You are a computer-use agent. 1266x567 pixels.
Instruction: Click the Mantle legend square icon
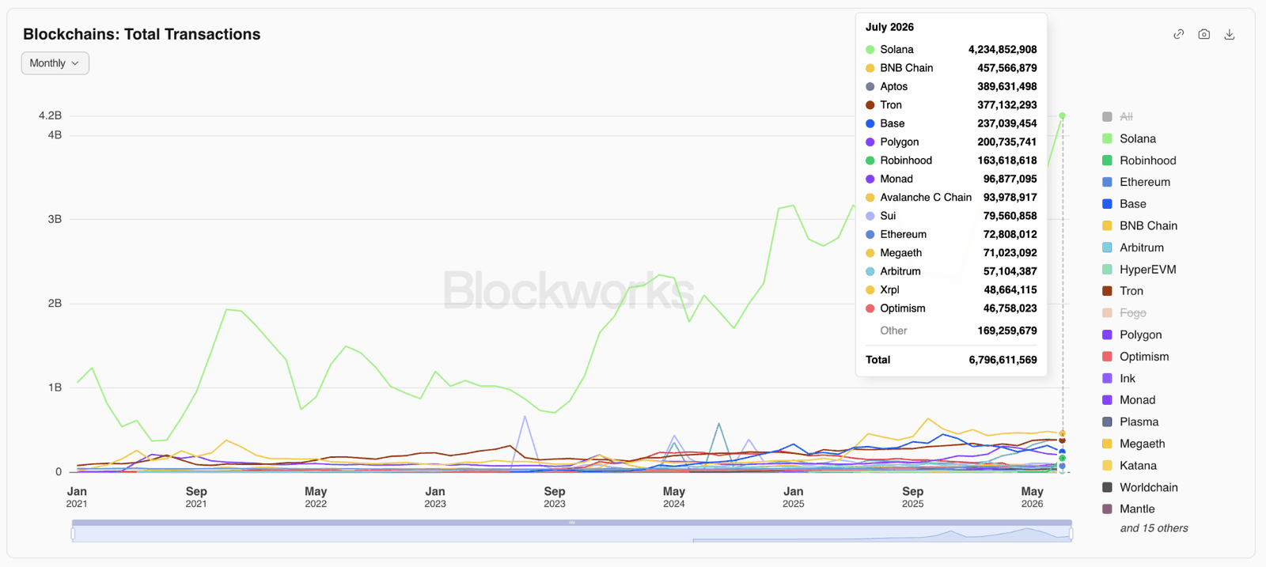[x=1107, y=509]
